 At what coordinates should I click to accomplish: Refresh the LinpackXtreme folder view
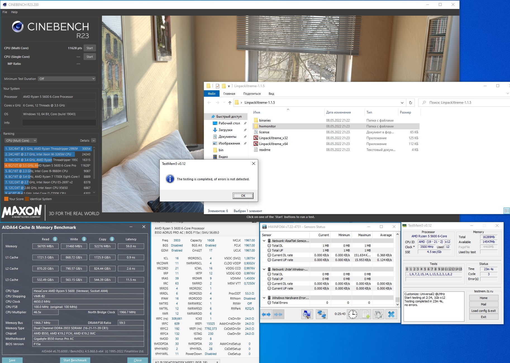pos(410,103)
